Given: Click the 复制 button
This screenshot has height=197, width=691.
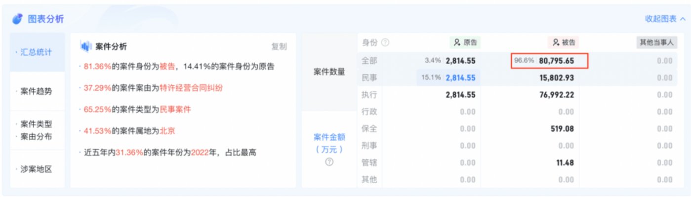Looking at the screenshot, I should tap(279, 46).
